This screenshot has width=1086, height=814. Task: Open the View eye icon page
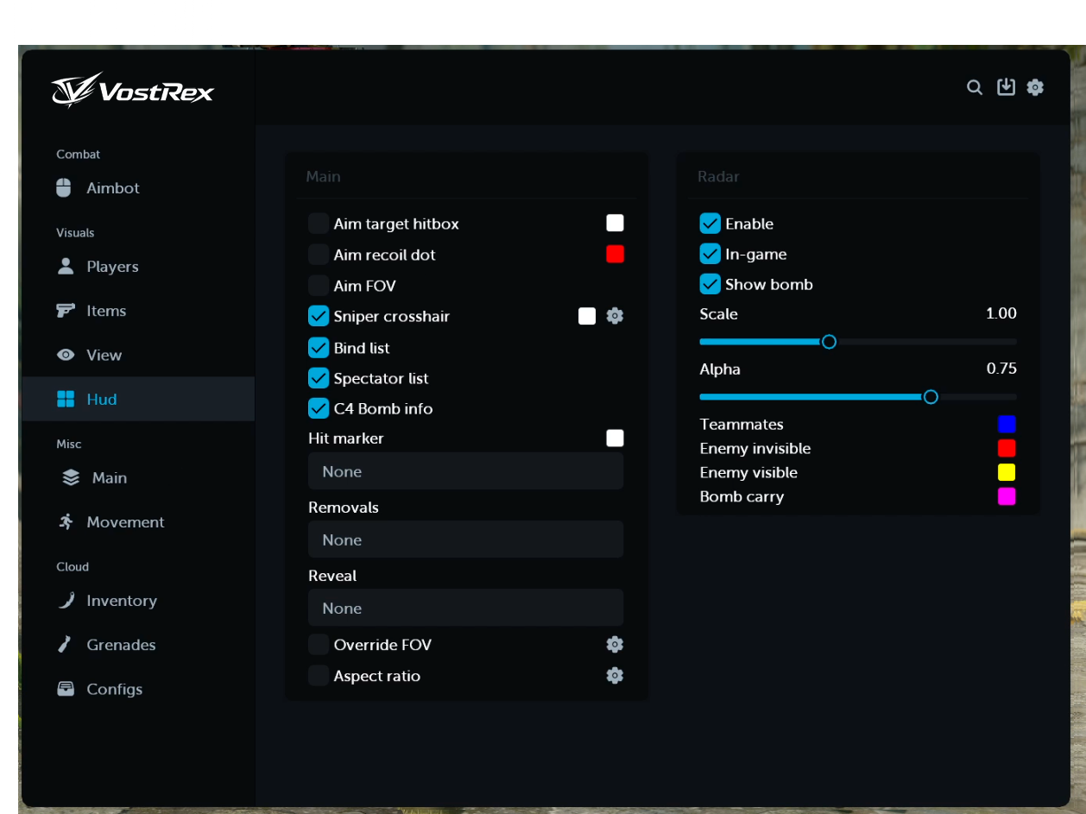(x=65, y=355)
